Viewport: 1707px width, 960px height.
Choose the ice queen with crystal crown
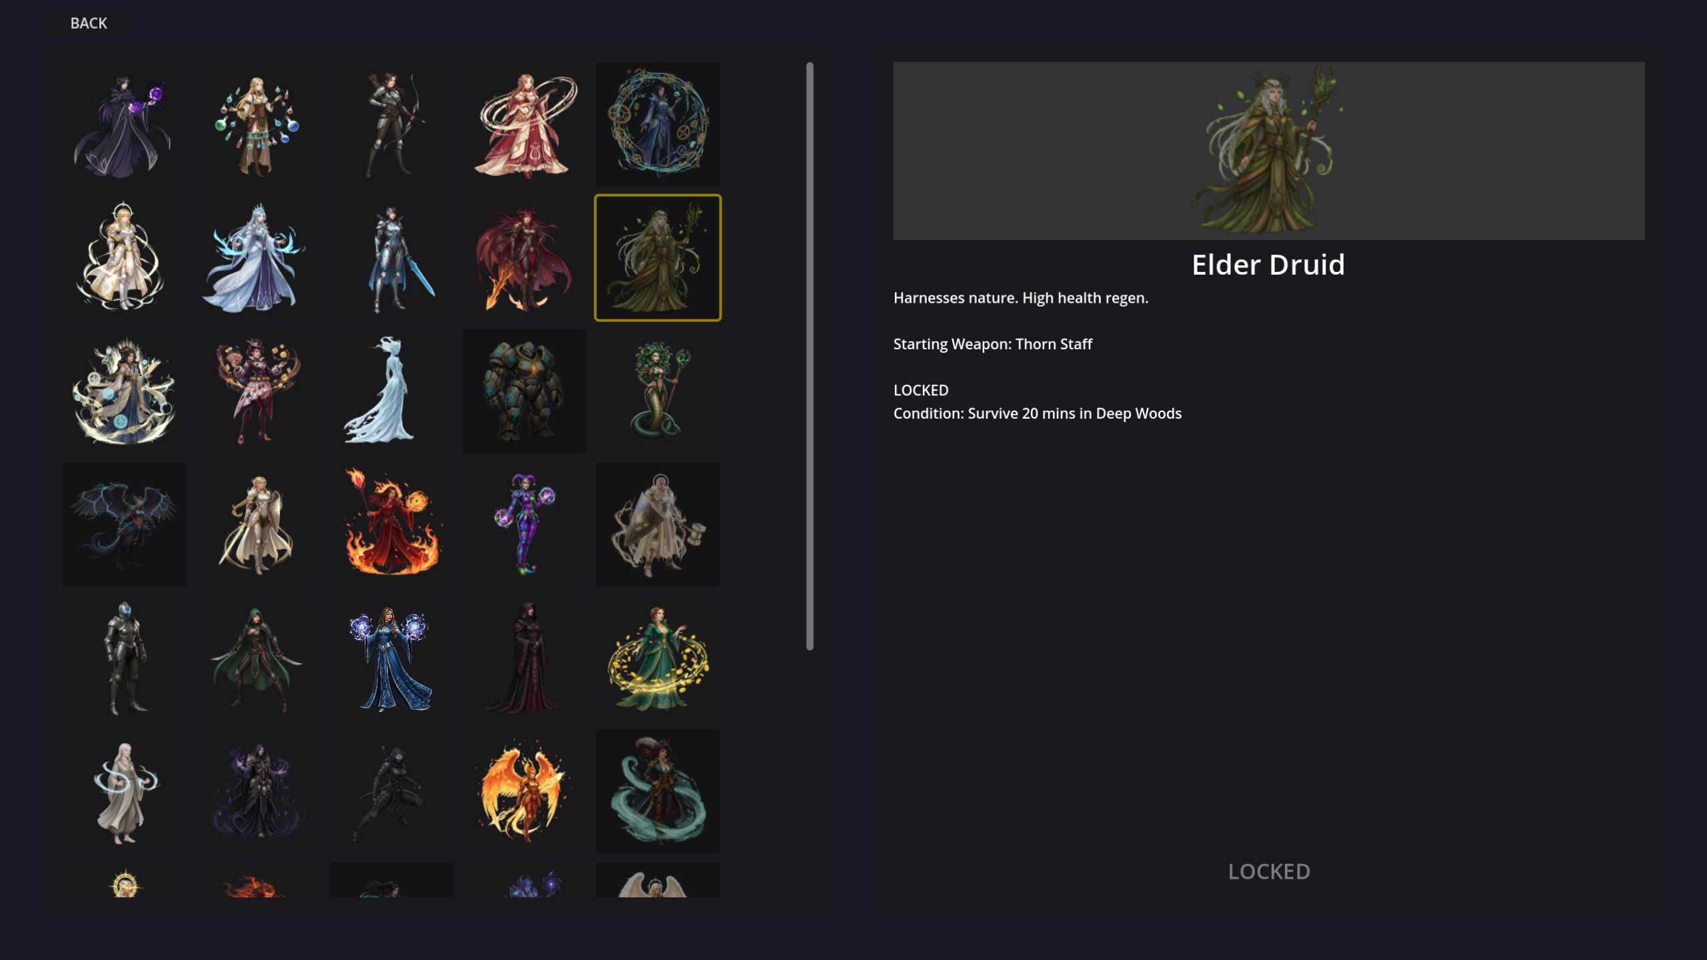257,257
